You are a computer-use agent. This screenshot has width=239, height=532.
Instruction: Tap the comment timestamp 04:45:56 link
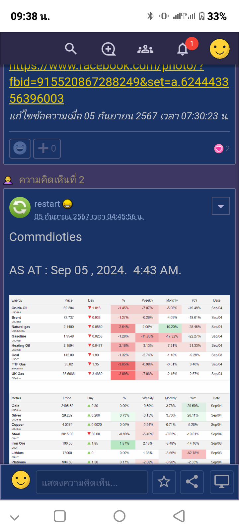[x=89, y=217]
